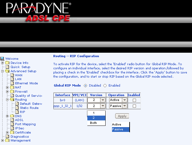Click the Paradyne ADSL CPE logo

pos(39,12)
